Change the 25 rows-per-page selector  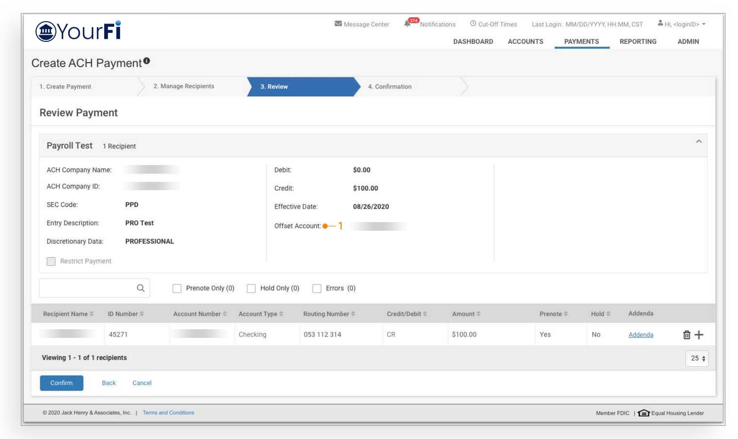point(697,358)
